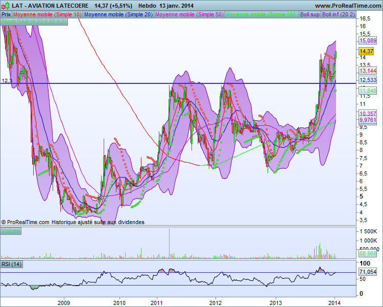Click the 2010 time axis label
This screenshot has width=383, height=307.
119,303
